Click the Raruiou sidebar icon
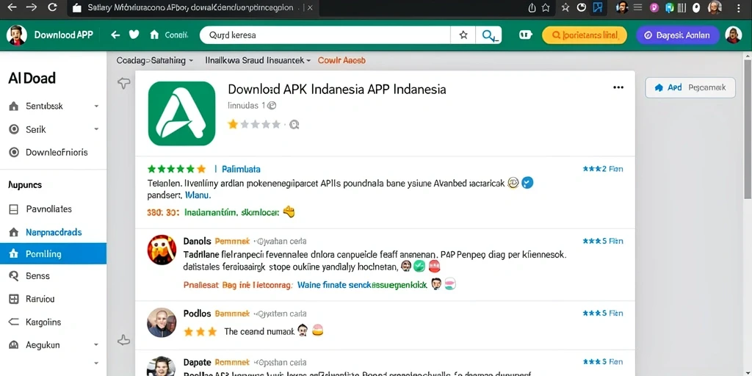Image resolution: width=752 pixels, height=376 pixels. 14,299
